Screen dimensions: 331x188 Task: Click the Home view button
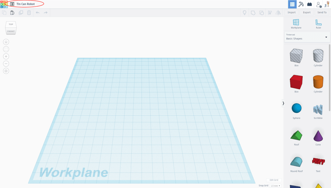pos(6,42)
